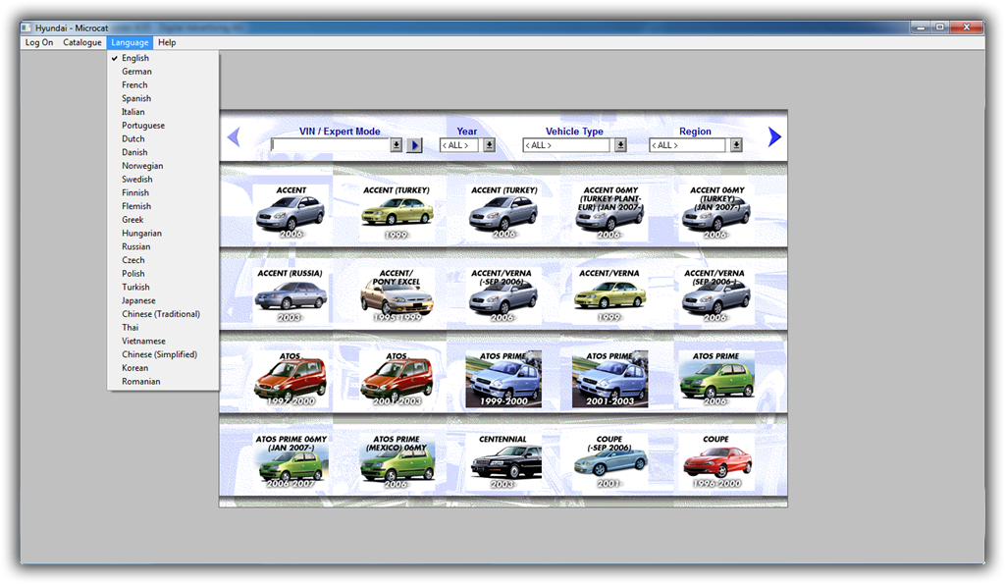Pick Swedish from the Language menu
The width and height of the screenshot is (1005, 584).
click(163, 179)
